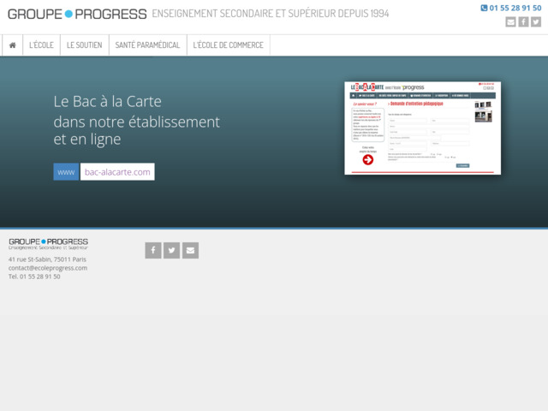Click the blue www button
The height and width of the screenshot is (411, 548).
(x=66, y=172)
